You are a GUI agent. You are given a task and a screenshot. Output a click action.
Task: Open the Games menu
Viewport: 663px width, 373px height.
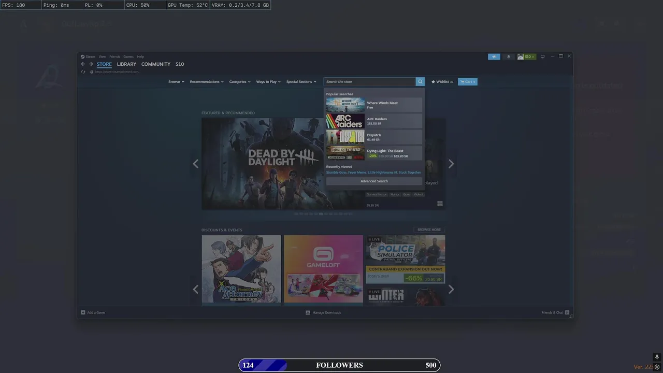pos(128,56)
